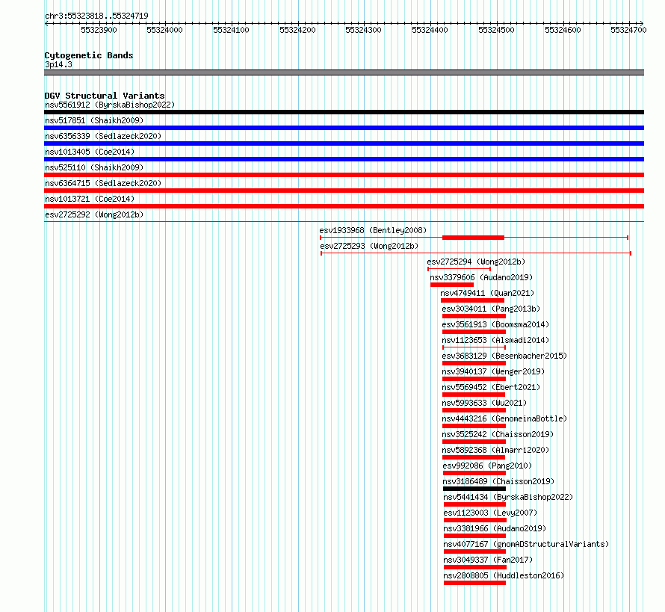Click the thin red line of esv2725293
This screenshot has width=665, height=612.
pyautogui.click(x=476, y=253)
